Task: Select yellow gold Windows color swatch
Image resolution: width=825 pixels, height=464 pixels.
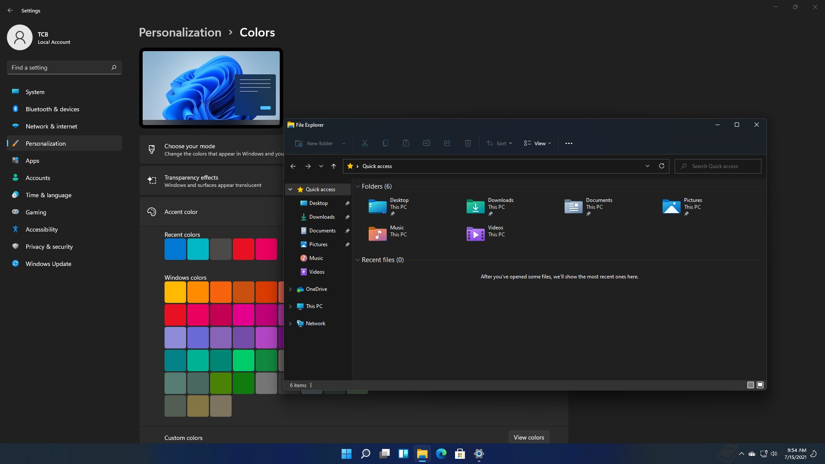Action: [175, 292]
